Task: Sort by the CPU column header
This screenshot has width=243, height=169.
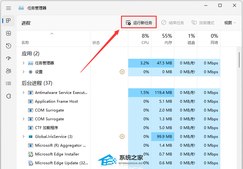Action: point(140,39)
